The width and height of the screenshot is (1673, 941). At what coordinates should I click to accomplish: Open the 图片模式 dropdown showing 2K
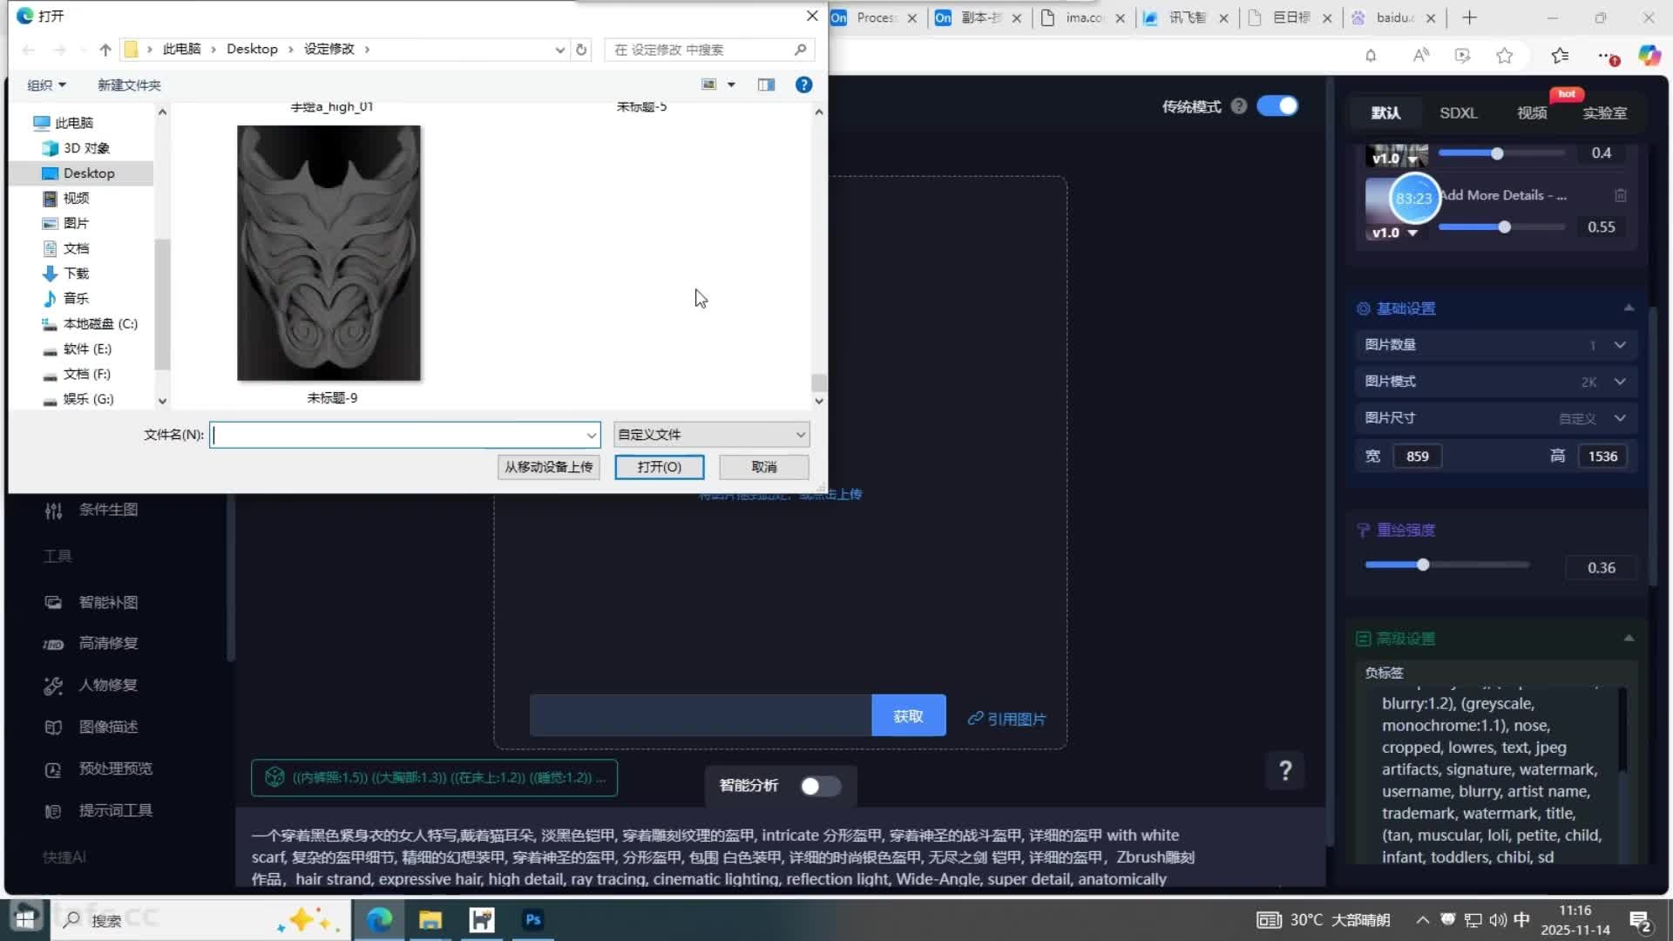(1619, 382)
